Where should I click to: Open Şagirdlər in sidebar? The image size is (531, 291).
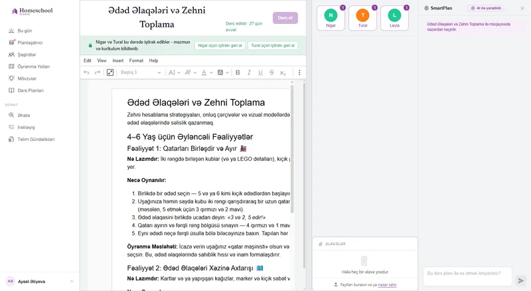[27, 54]
